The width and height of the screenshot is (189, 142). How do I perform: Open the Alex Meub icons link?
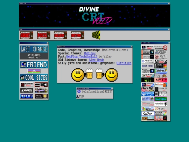point(96,60)
